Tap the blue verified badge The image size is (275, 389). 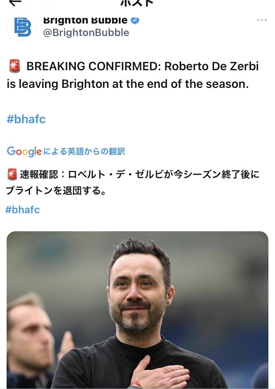click(135, 20)
